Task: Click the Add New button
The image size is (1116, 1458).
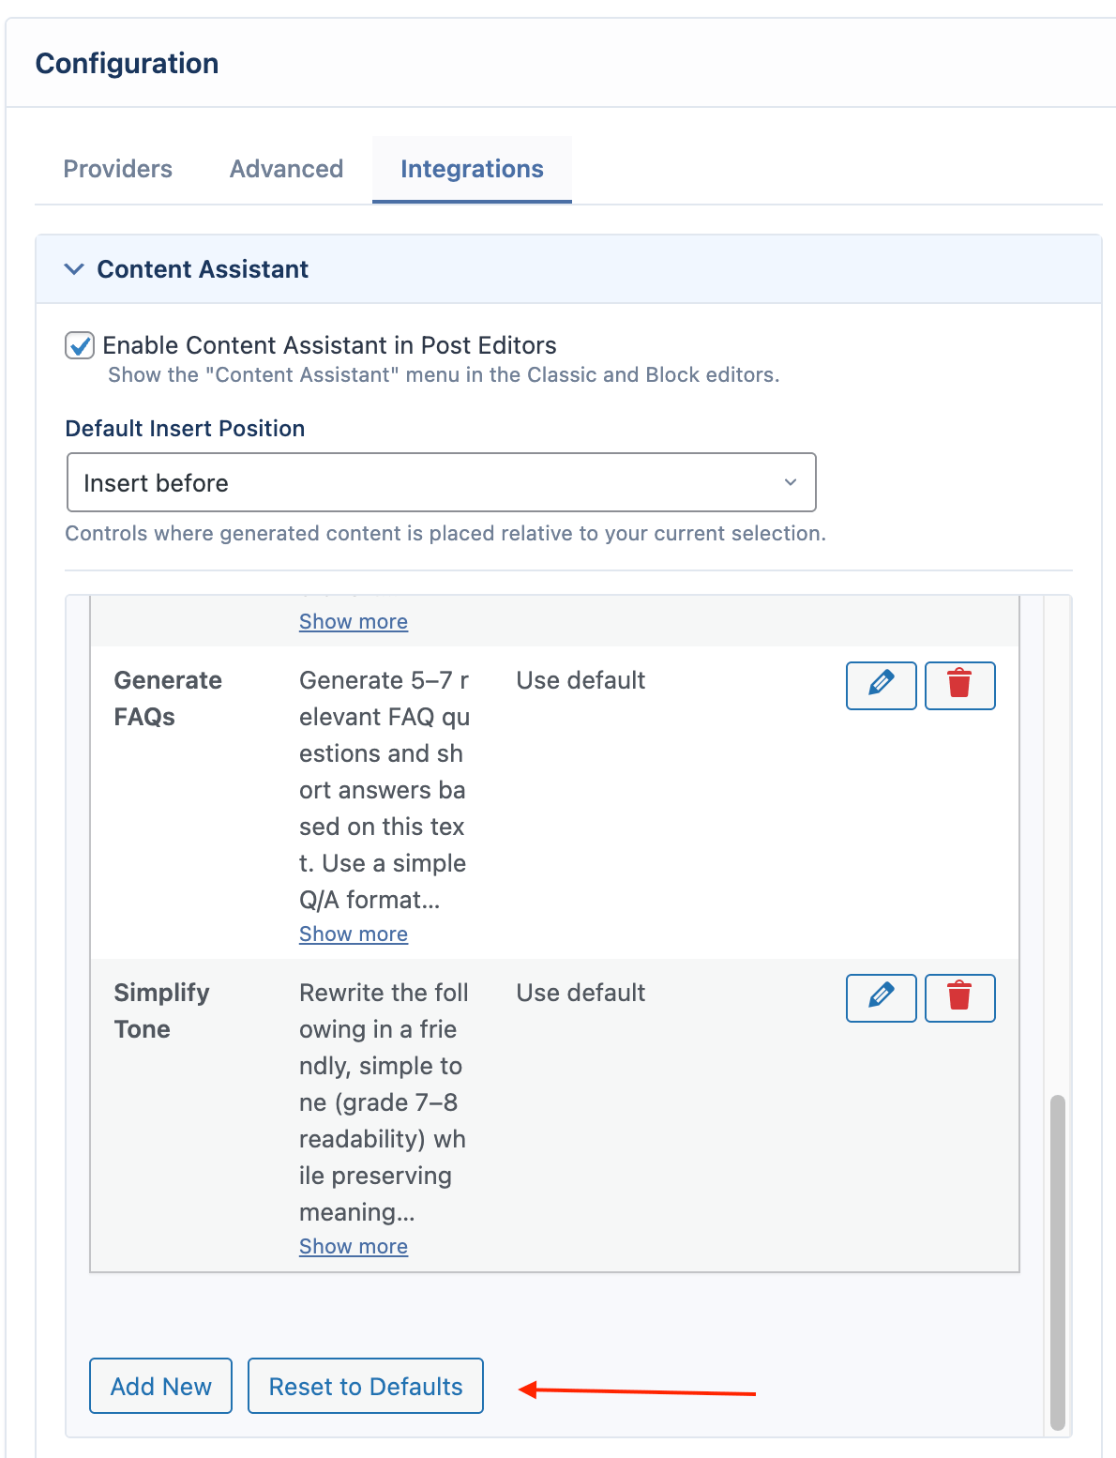Action: [x=160, y=1386]
